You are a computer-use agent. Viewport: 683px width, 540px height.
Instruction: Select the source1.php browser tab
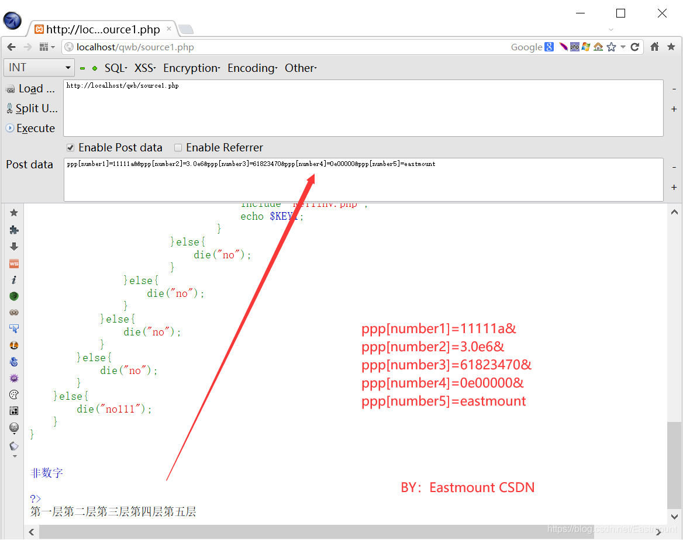[103, 29]
